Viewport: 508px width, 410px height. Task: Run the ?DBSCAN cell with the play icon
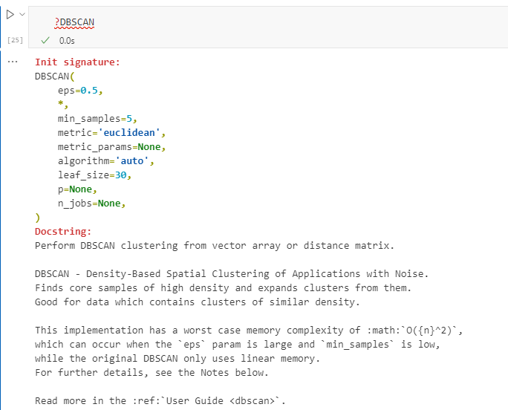pyautogui.click(x=10, y=15)
